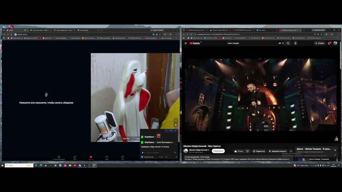Send the chat message with arrow icon
This screenshot has width=342, height=192.
pyautogui.click(x=175, y=153)
